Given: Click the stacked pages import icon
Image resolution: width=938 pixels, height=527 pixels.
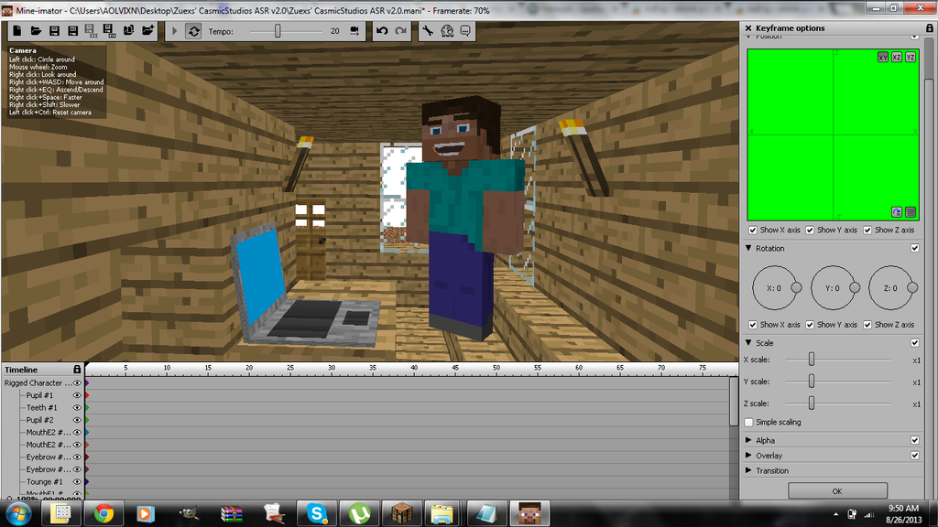Looking at the screenshot, I should coord(128,31).
